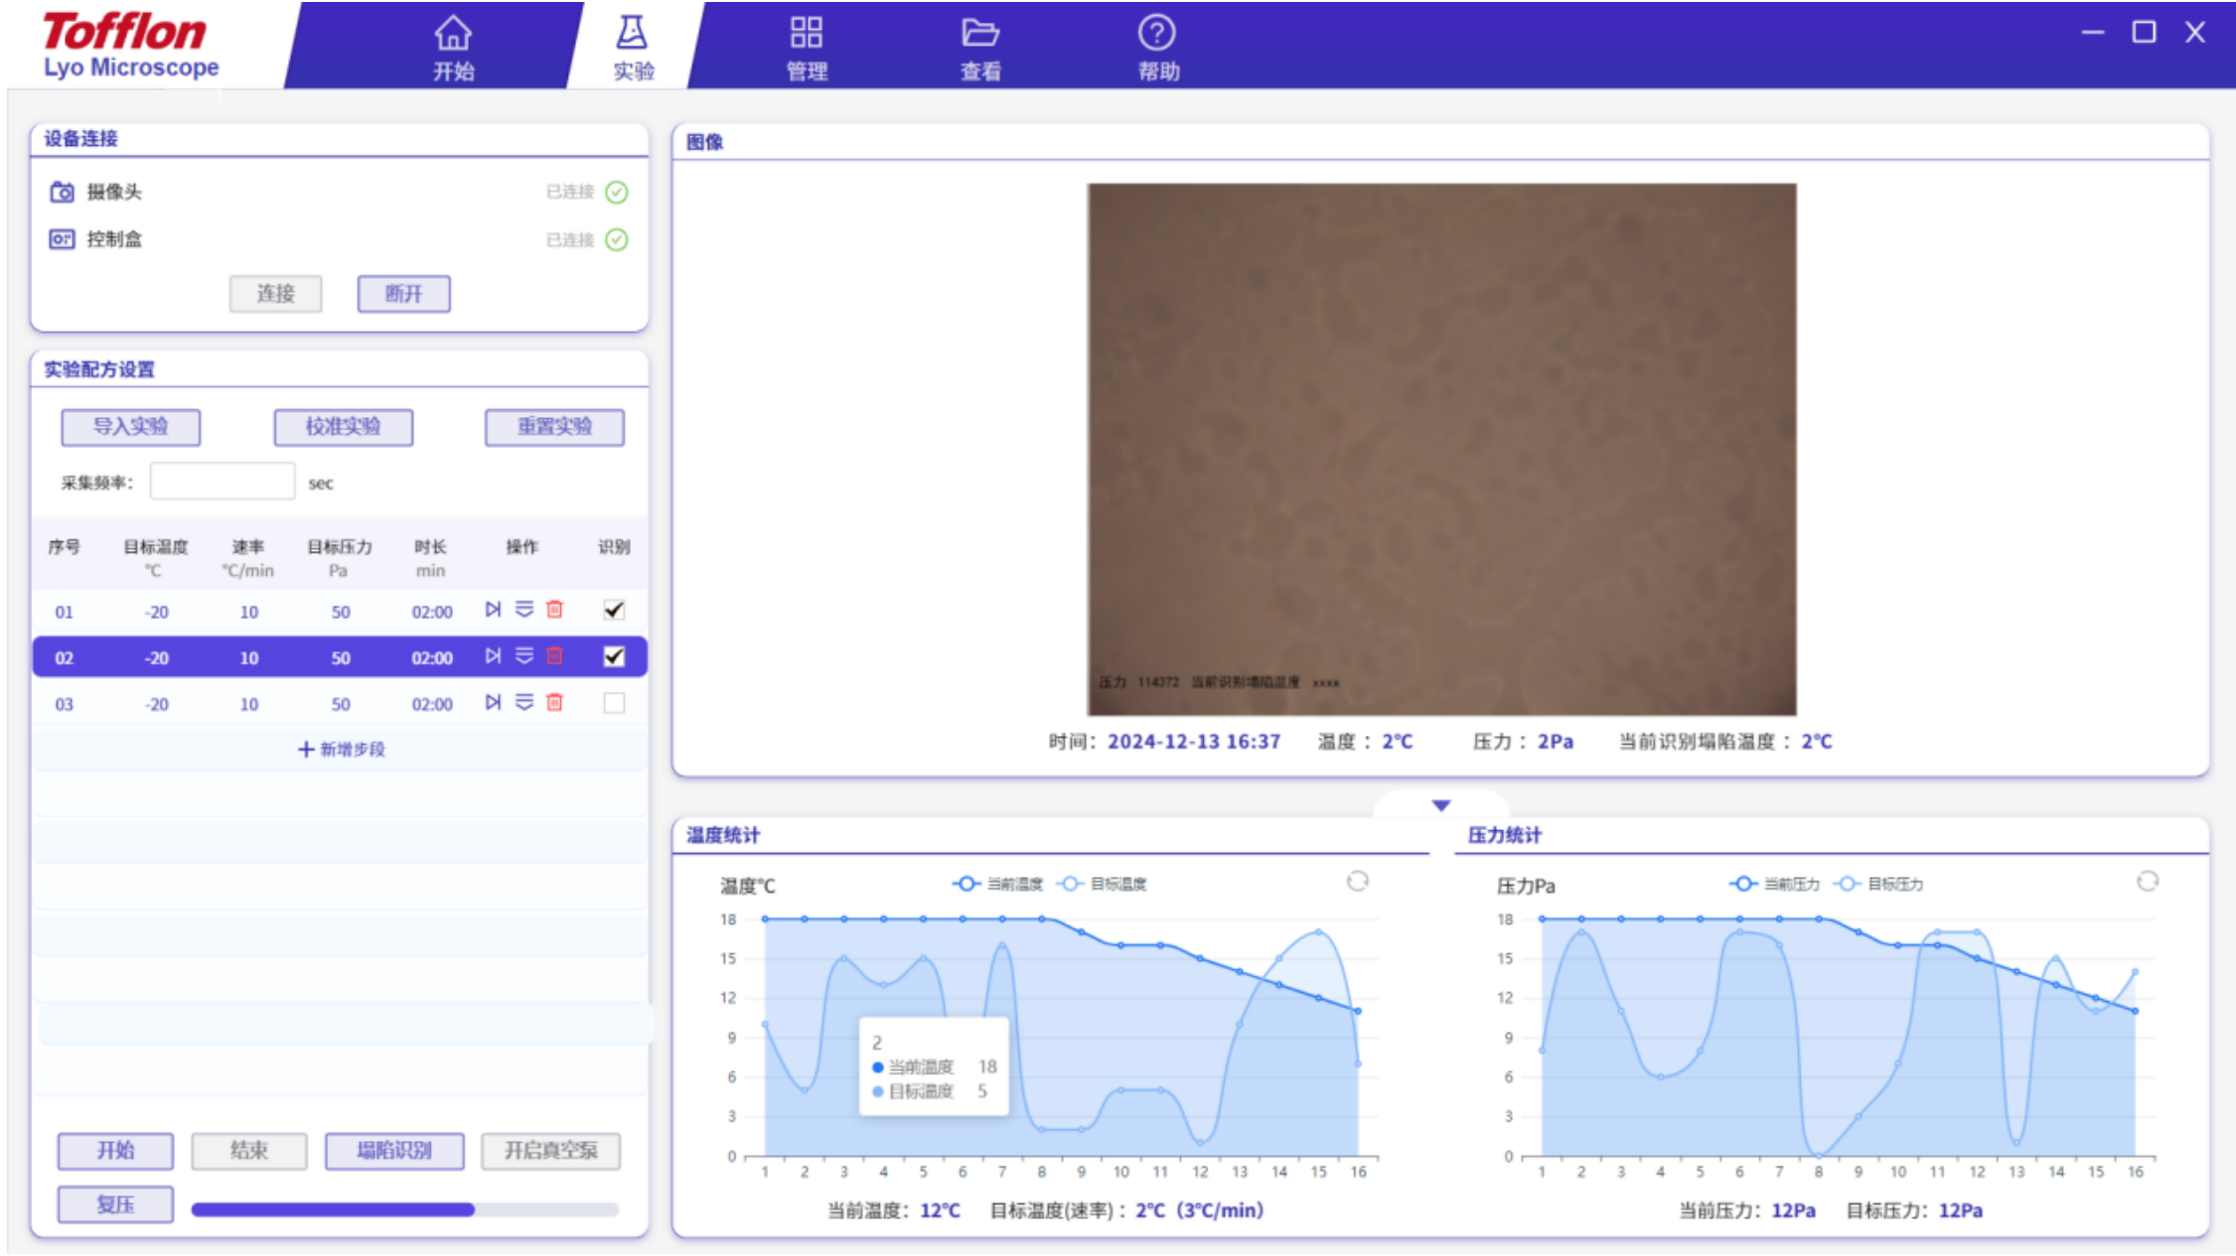Image resolution: width=2236 pixels, height=1256 pixels.
Task: Click the run-step icon in row 03
Action: tap(493, 703)
